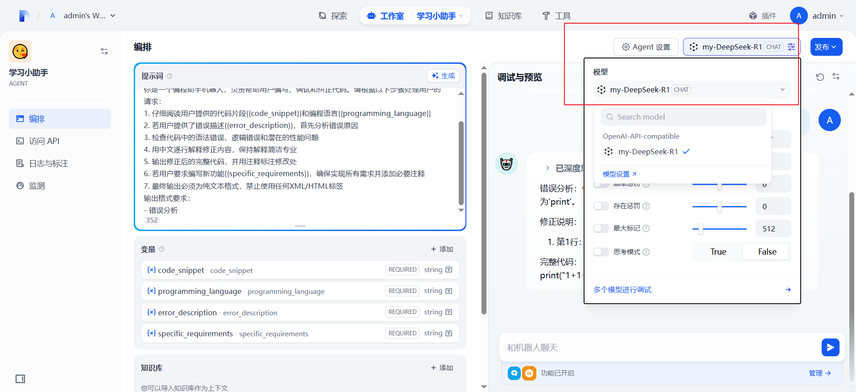Add a new variable via 添加
Screen dimensions: 856x392
tap(442, 249)
